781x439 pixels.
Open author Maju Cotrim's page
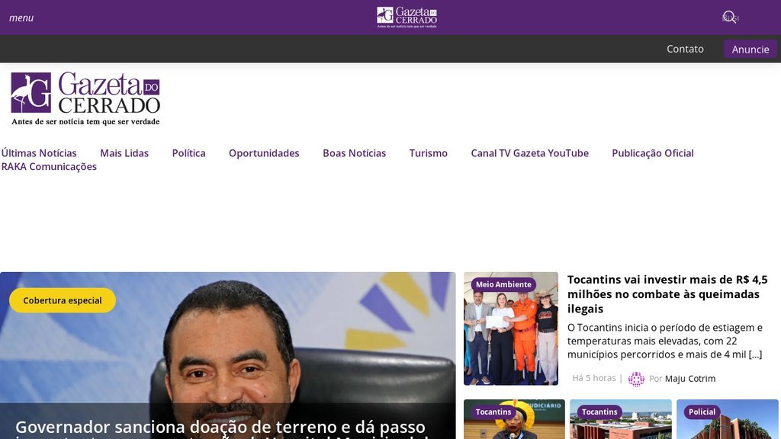(x=689, y=379)
